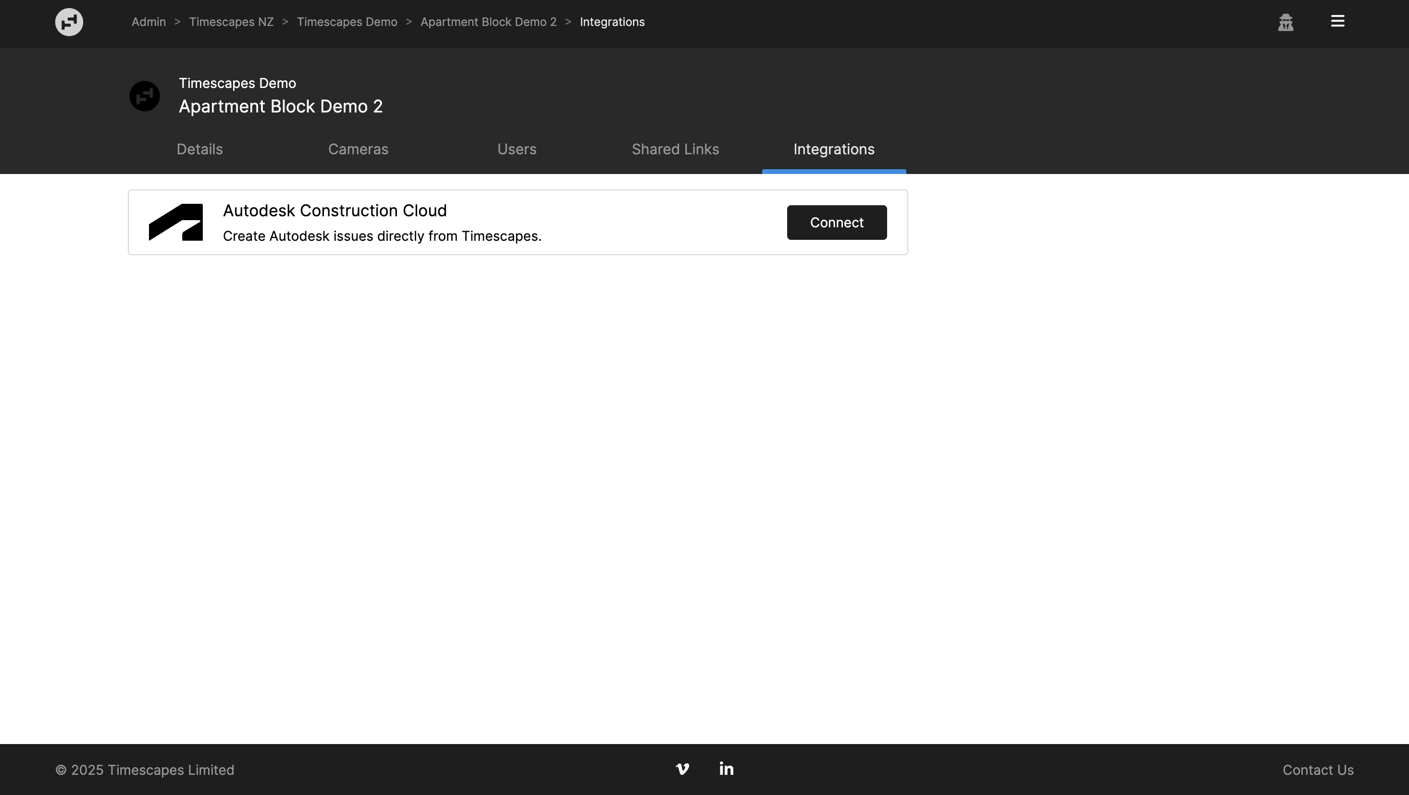Open the Contact Us link in the footer
Image resolution: width=1409 pixels, height=795 pixels.
1318,770
